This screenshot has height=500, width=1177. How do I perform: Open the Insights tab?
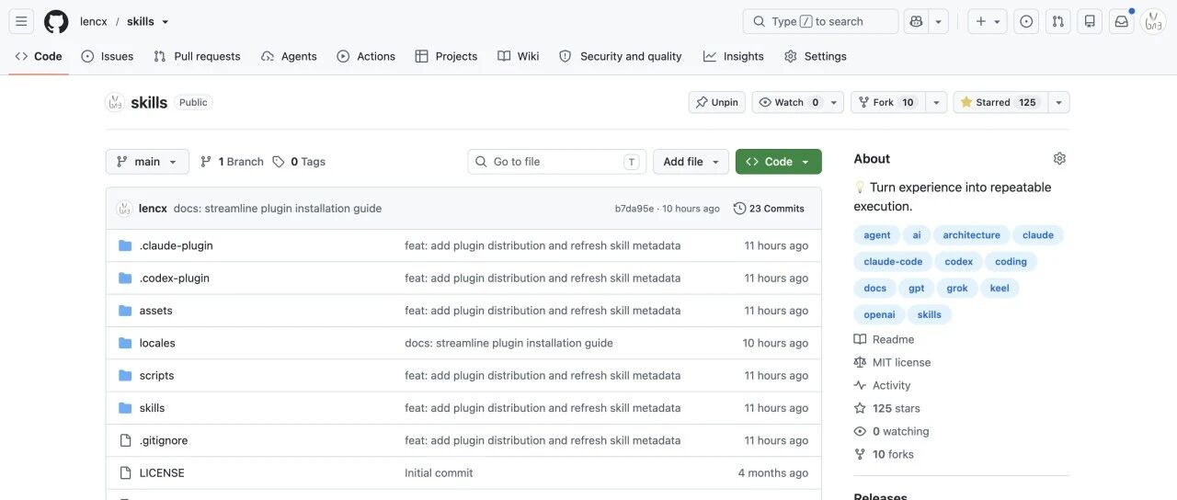point(734,56)
